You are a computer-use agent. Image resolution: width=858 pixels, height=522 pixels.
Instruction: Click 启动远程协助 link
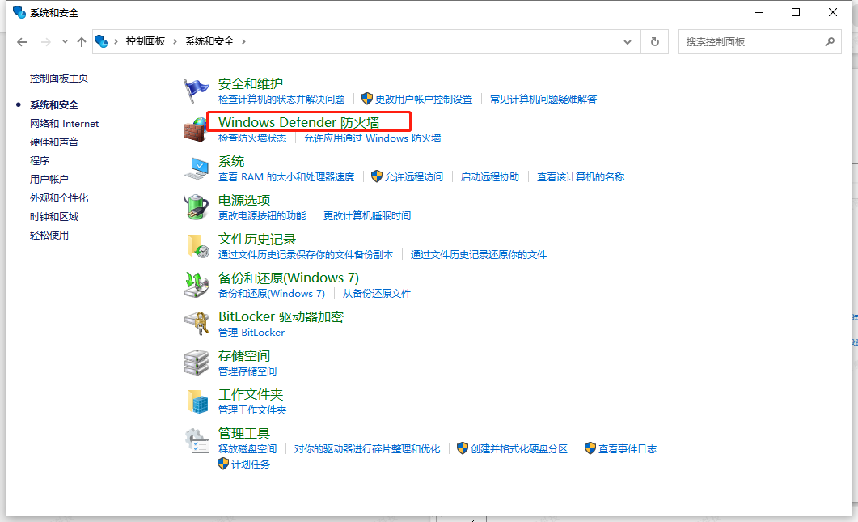click(x=490, y=177)
